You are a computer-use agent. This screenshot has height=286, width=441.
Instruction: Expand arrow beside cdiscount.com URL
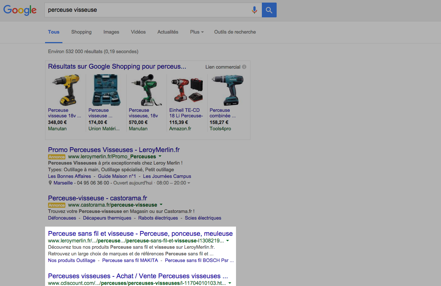[230, 283]
